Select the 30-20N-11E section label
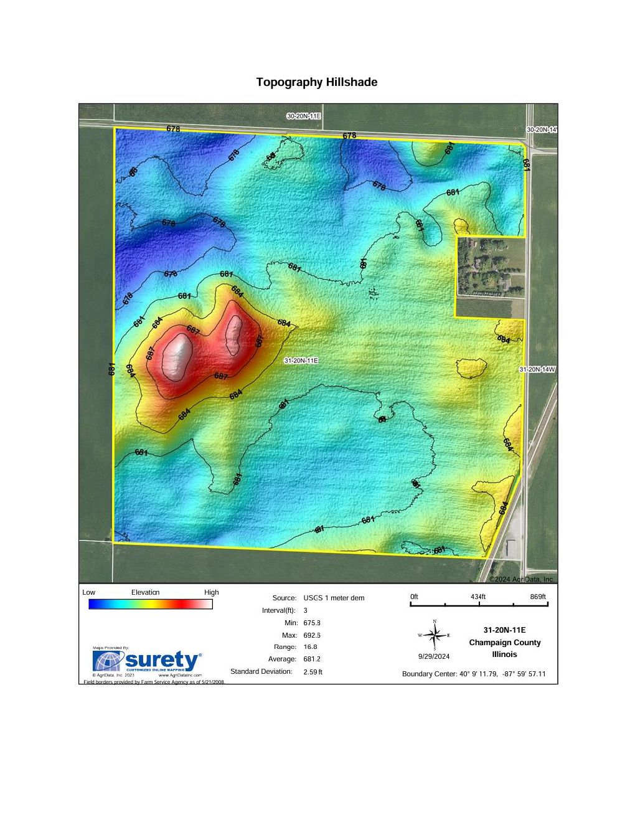This screenshot has width=635, height=822. (x=303, y=116)
